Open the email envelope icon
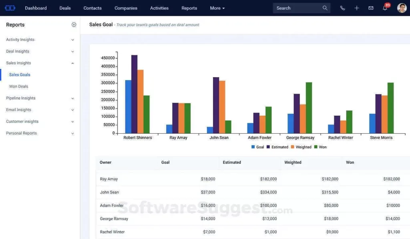 370,8
